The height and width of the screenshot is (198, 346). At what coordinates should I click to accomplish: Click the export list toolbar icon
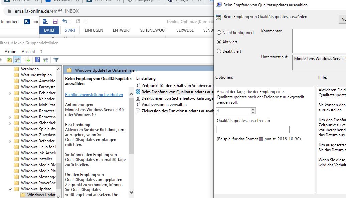pyautogui.click(x=27, y=60)
